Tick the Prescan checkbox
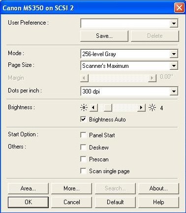Screen dimensions: 186x213 83,159
